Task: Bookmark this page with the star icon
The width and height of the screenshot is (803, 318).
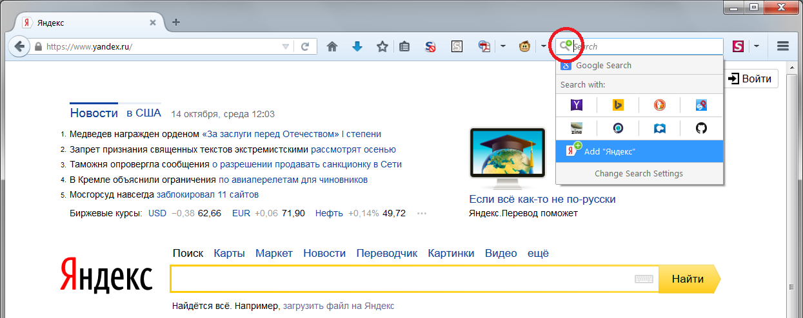Action: point(382,46)
